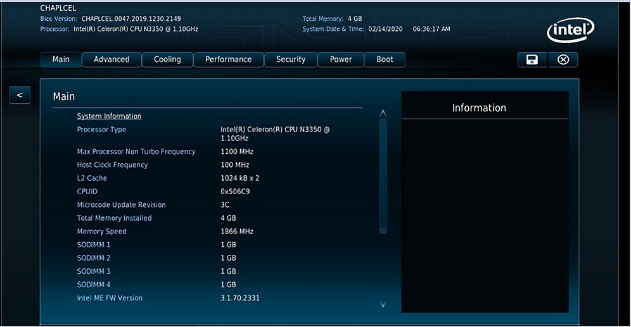Screen dimensions: 631x327
Task: Select the L2 Cache row label
Action: pyautogui.click(x=92, y=178)
